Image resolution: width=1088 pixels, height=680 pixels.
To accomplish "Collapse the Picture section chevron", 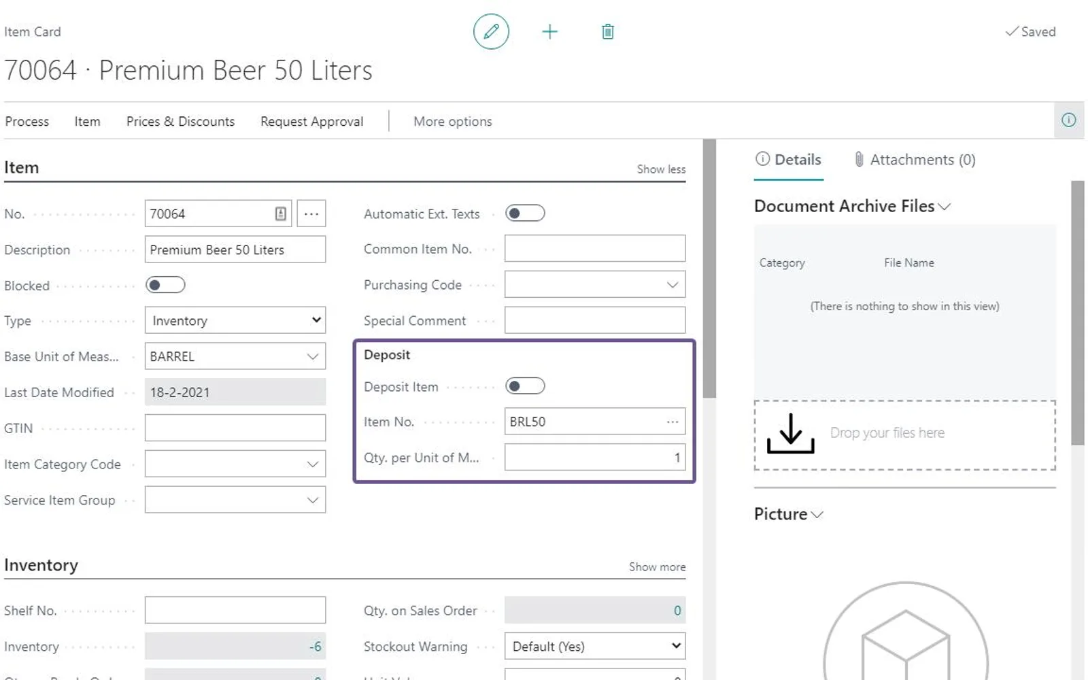I will pyautogui.click(x=817, y=515).
